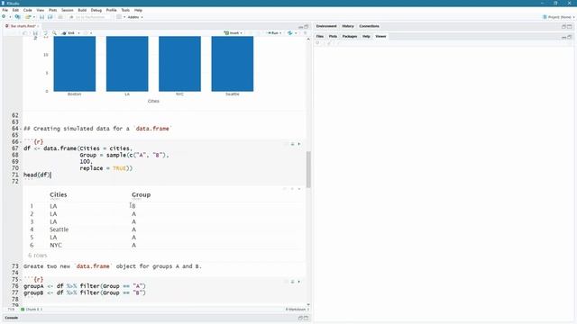This screenshot has height=324, width=577.
Task: Click the Save All icon
Action: pyautogui.click(x=50, y=17)
